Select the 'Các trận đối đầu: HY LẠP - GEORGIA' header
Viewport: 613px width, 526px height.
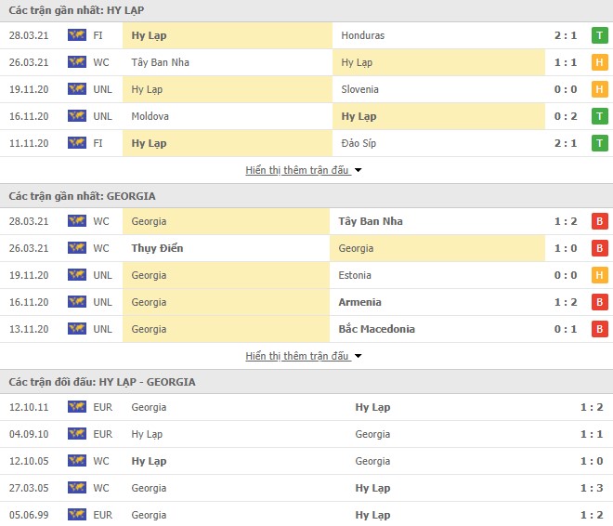tap(102, 382)
